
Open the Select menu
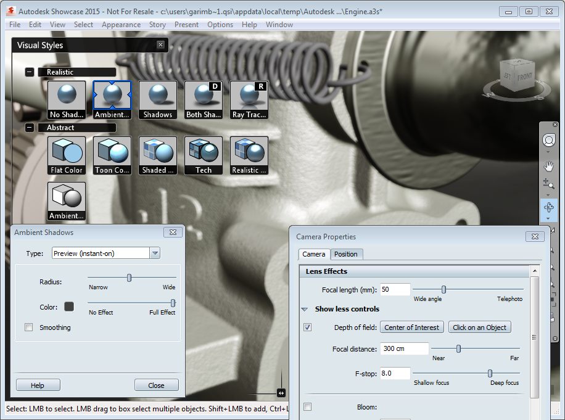[84, 25]
